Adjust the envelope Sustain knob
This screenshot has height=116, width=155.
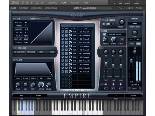coord(41,85)
